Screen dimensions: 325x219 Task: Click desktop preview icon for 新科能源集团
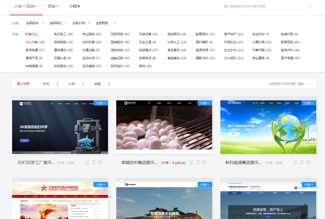[296, 162]
